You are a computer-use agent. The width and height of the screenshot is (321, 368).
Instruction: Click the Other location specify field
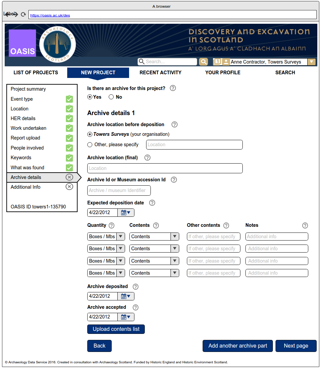click(194, 145)
